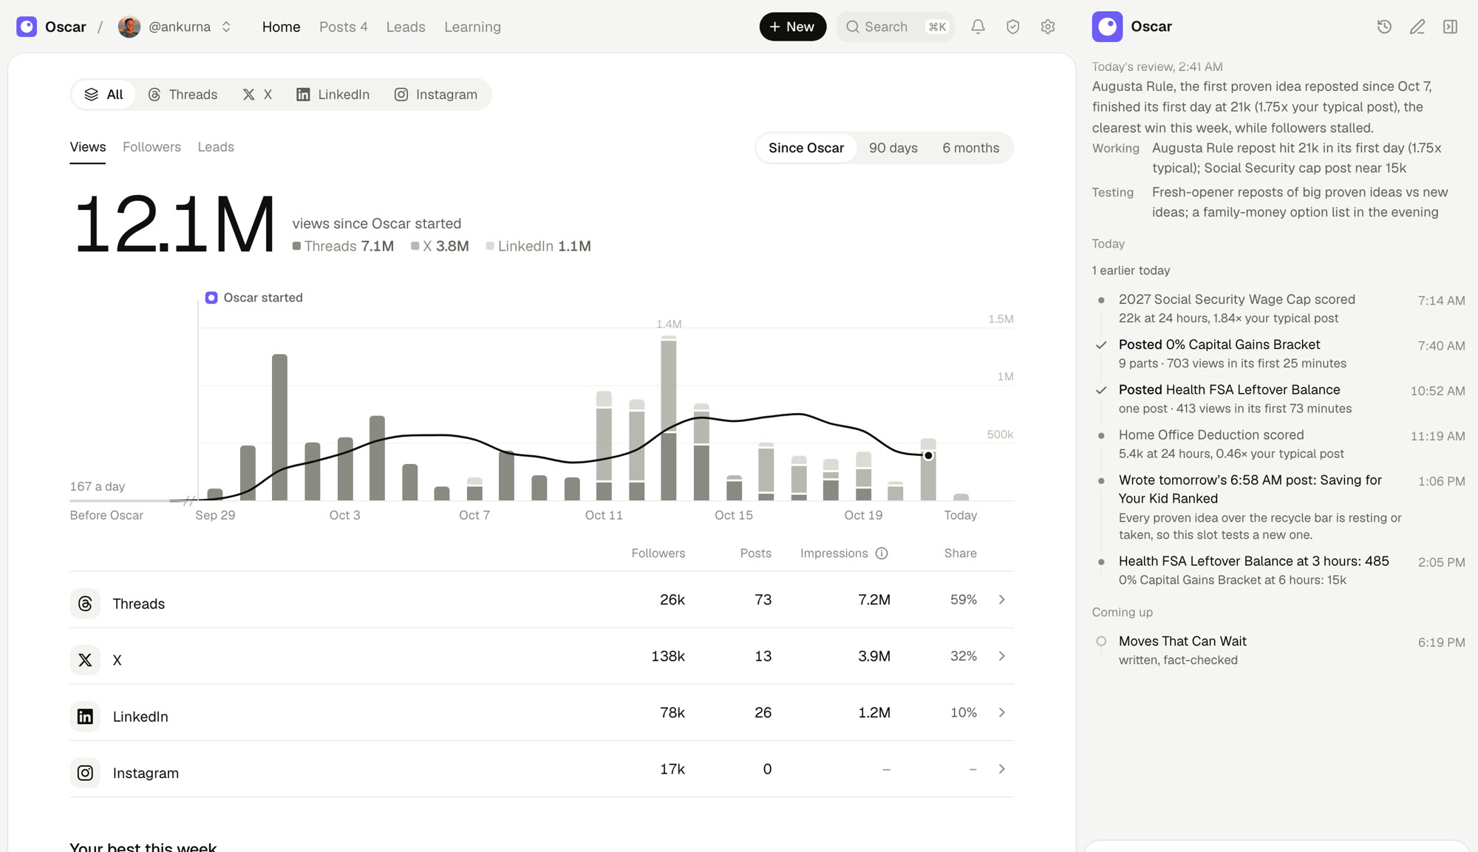1478x852 pixels.
Task: Switch to the Followers metric tab
Action: [x=151, y=147]
